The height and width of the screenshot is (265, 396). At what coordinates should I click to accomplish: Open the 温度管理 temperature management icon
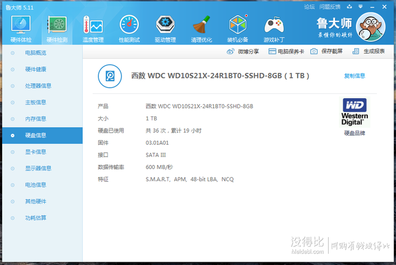coord(93,25)
